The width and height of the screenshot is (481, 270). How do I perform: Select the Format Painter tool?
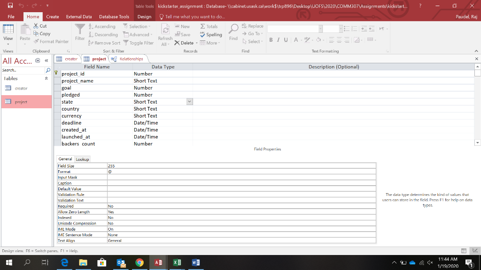(x=51, y=41)
